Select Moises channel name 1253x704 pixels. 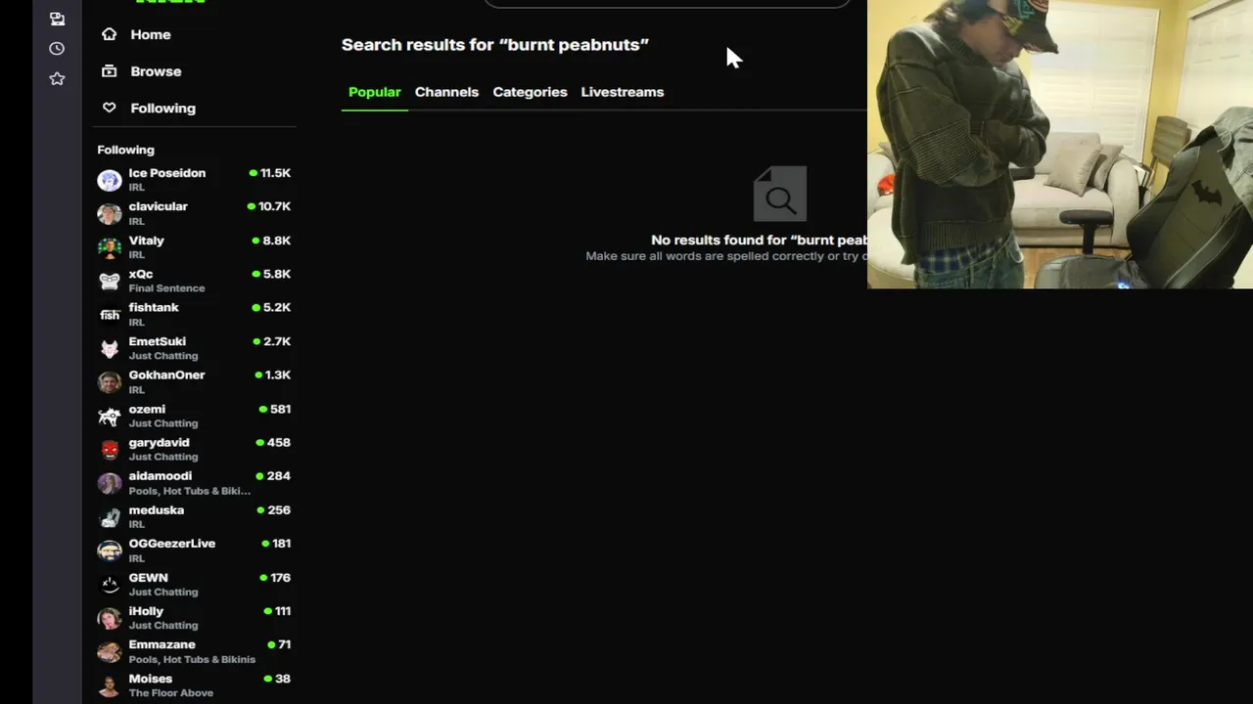click(150, 679)
